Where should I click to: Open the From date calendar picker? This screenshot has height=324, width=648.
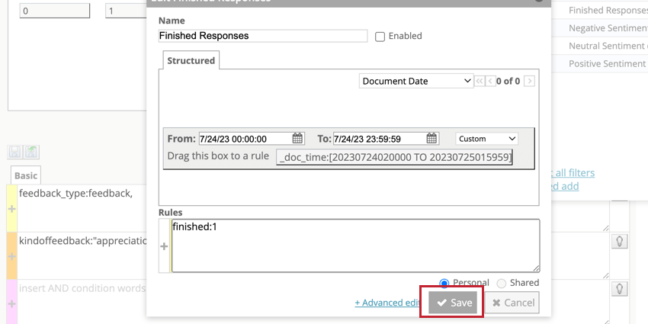pos(297,139)
